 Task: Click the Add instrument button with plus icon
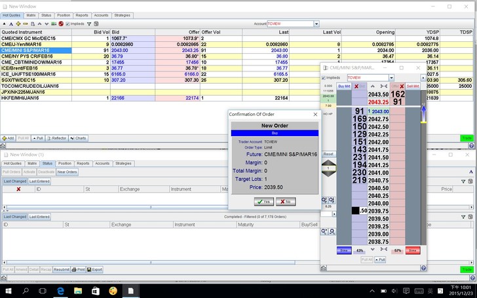click(x=9, y=138)
